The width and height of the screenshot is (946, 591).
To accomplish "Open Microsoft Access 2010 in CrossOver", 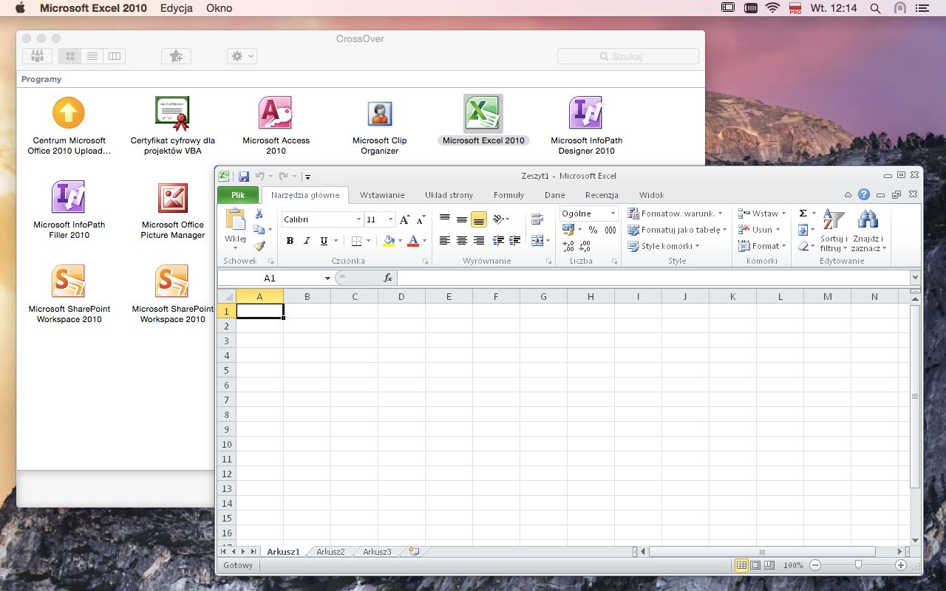I will point(276,126).
